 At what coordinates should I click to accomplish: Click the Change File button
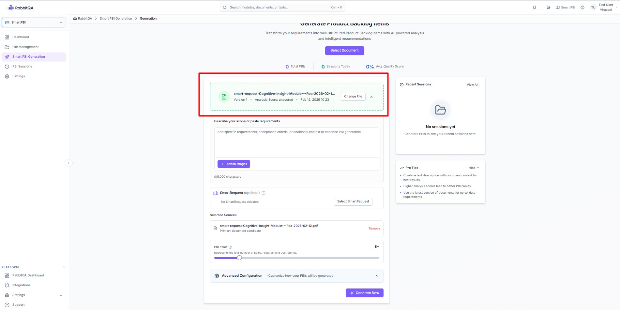[x=353, y=96]
